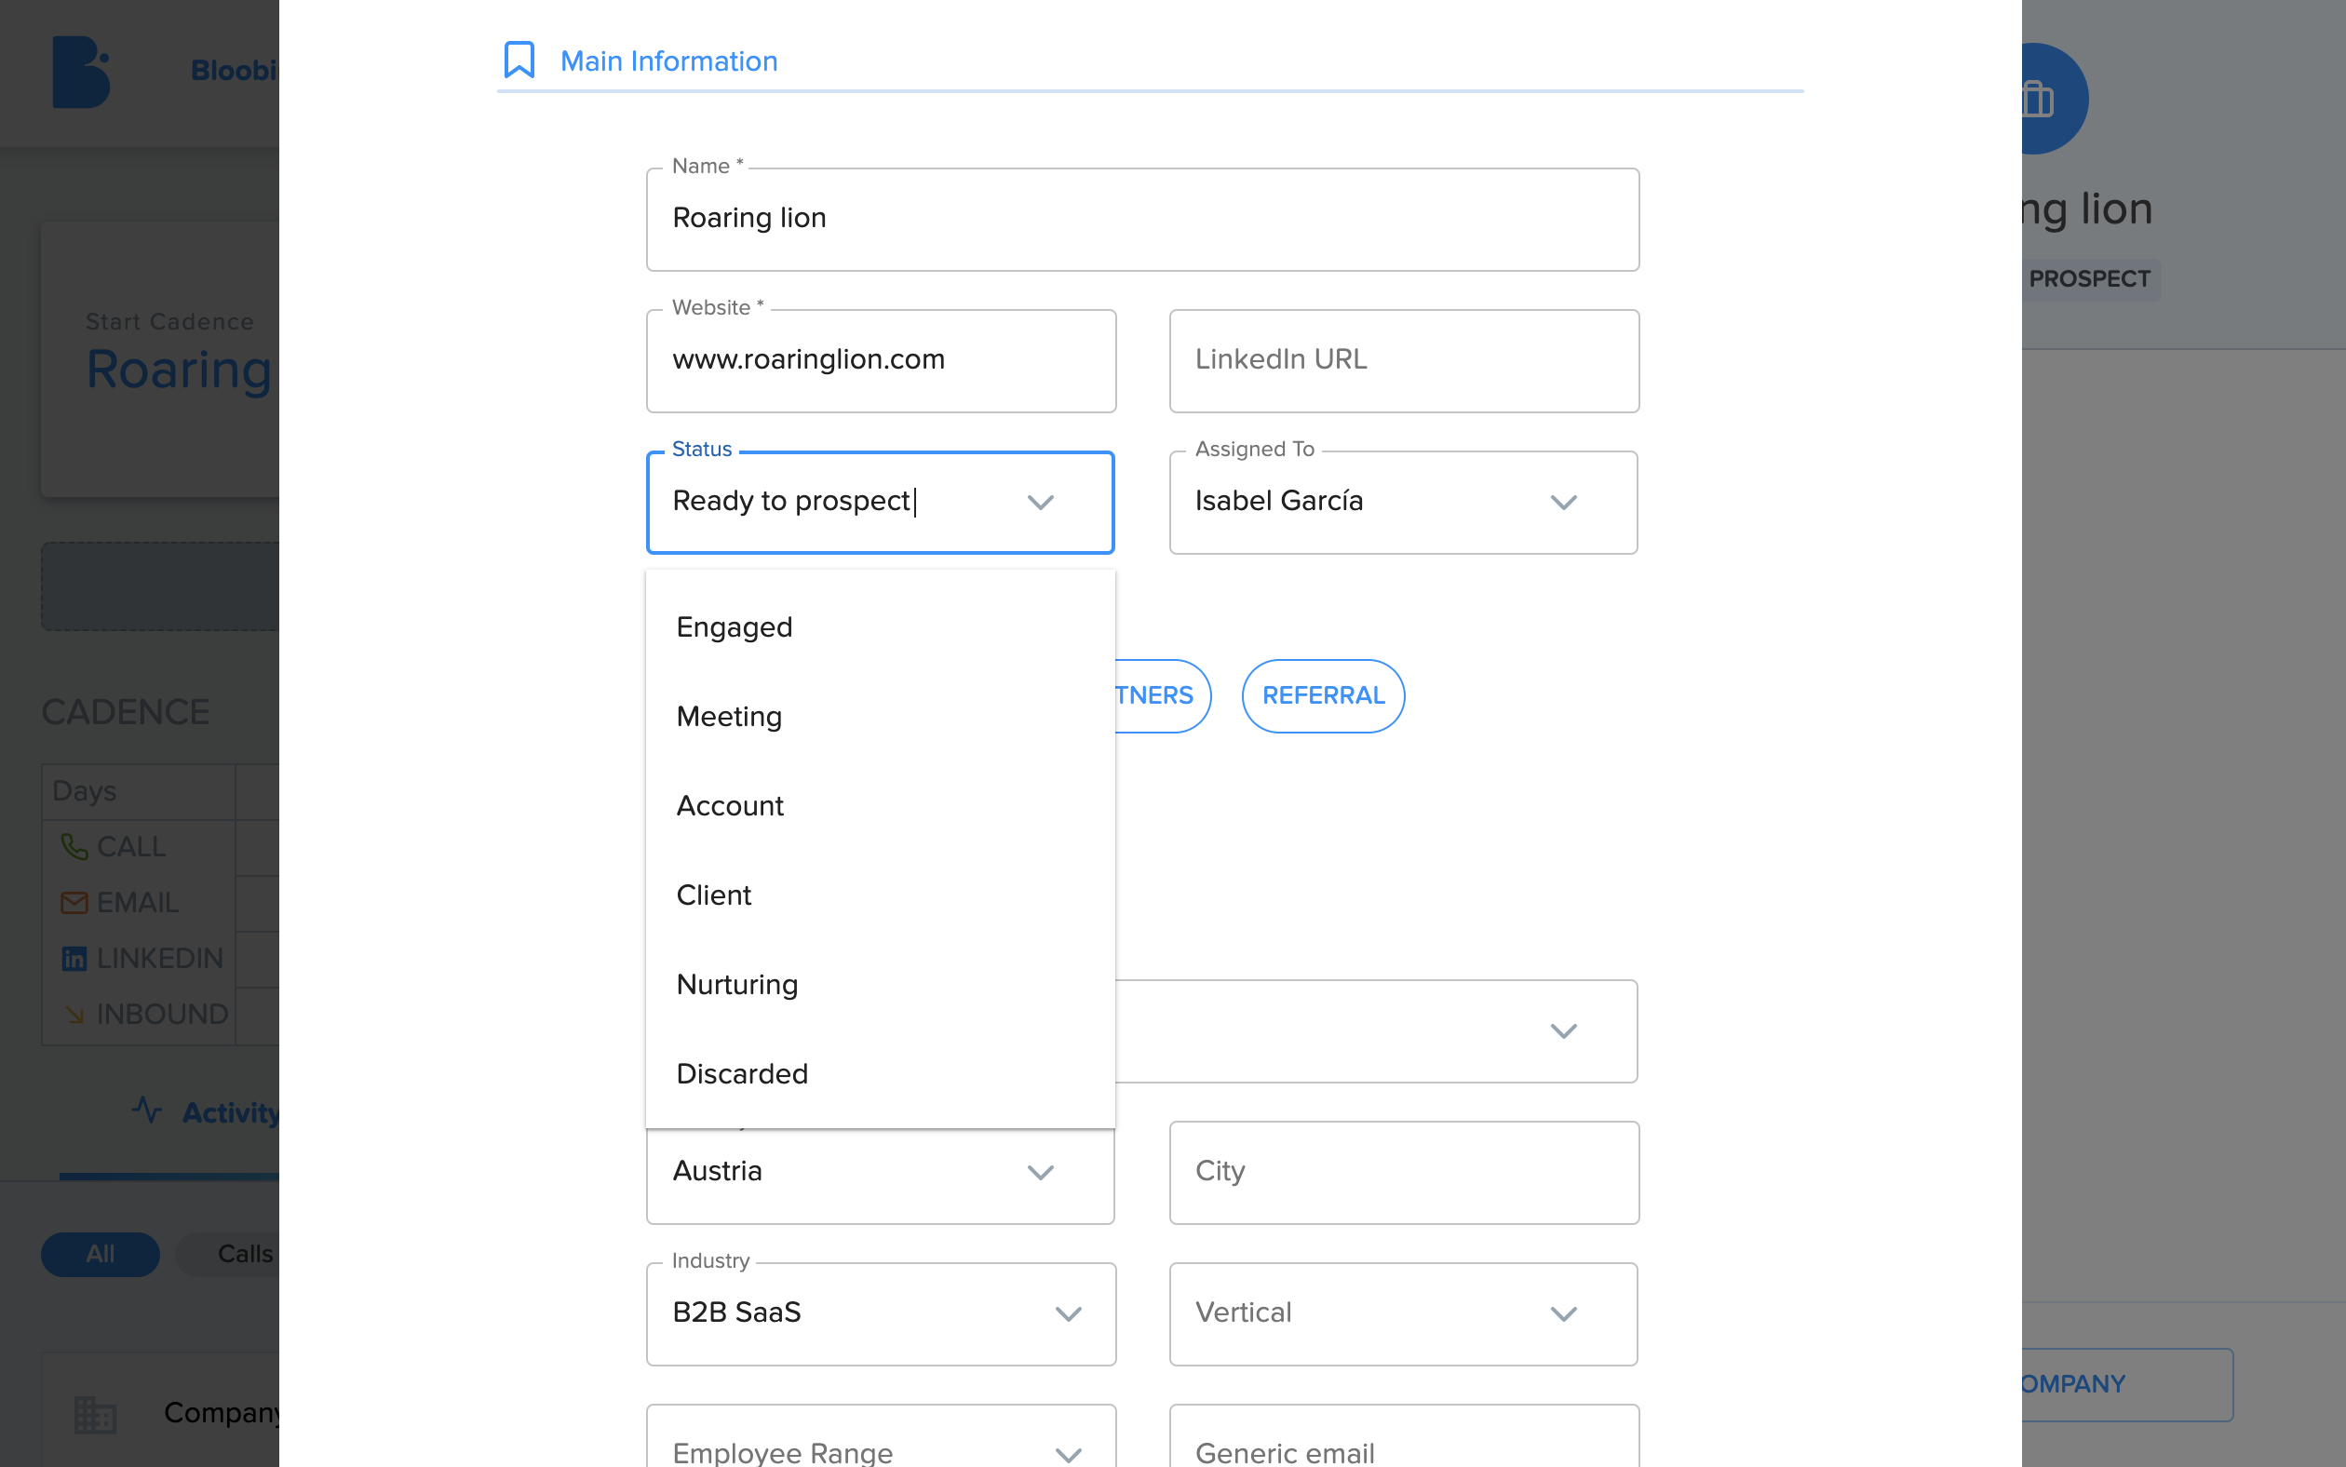Select Client status option

click(880, 895)
